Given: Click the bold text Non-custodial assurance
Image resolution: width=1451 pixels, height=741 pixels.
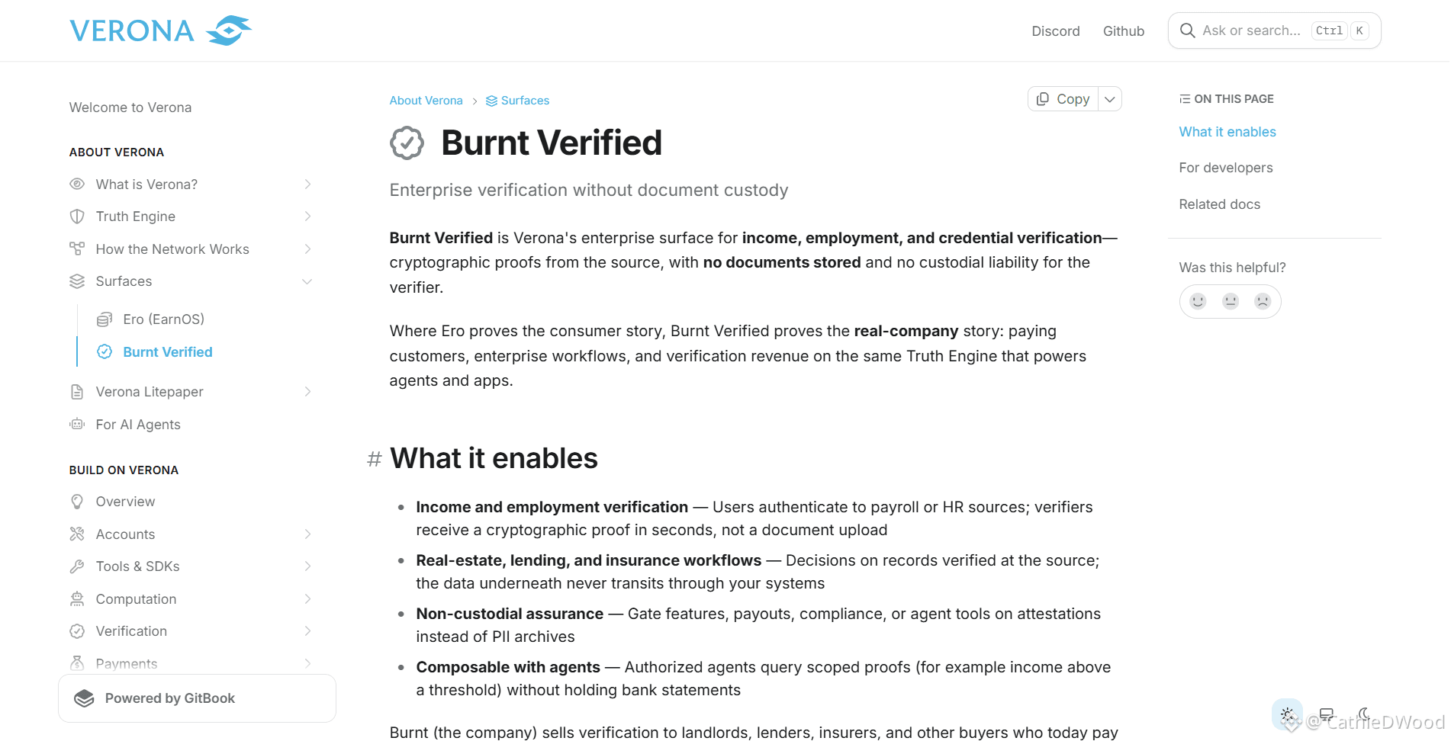Looking at the screenshot, I should tap(510, 614).
